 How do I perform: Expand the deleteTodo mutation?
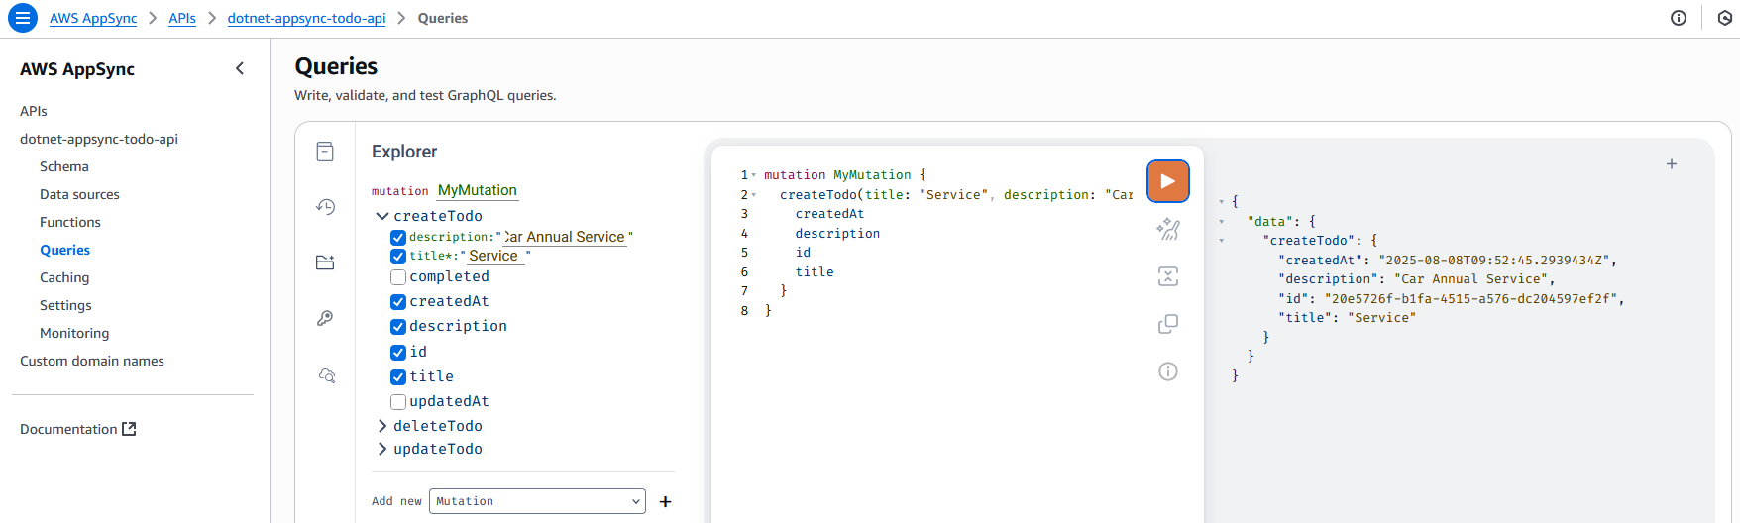point(382,426)
